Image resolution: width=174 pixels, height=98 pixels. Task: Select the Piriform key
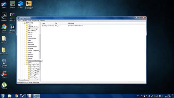point(30,54)
